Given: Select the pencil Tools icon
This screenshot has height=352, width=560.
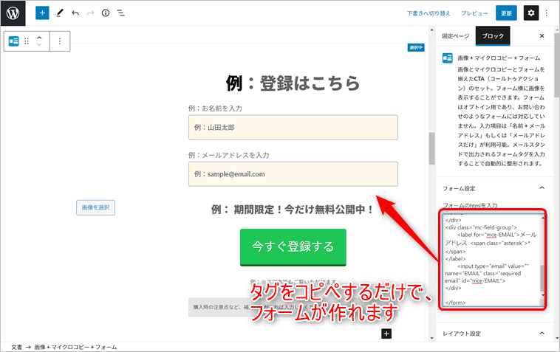Looking at the screenshot, I should click(x=60, y=13).
